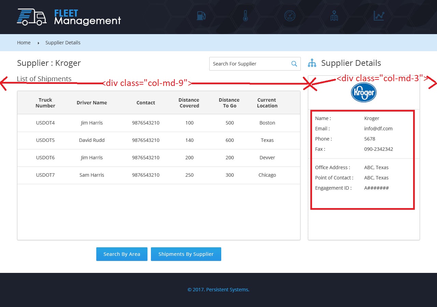Viewport: 437px width, 307px height.
Task: Select the speedometer gauge icon
Action: click(x=290, y=16)
